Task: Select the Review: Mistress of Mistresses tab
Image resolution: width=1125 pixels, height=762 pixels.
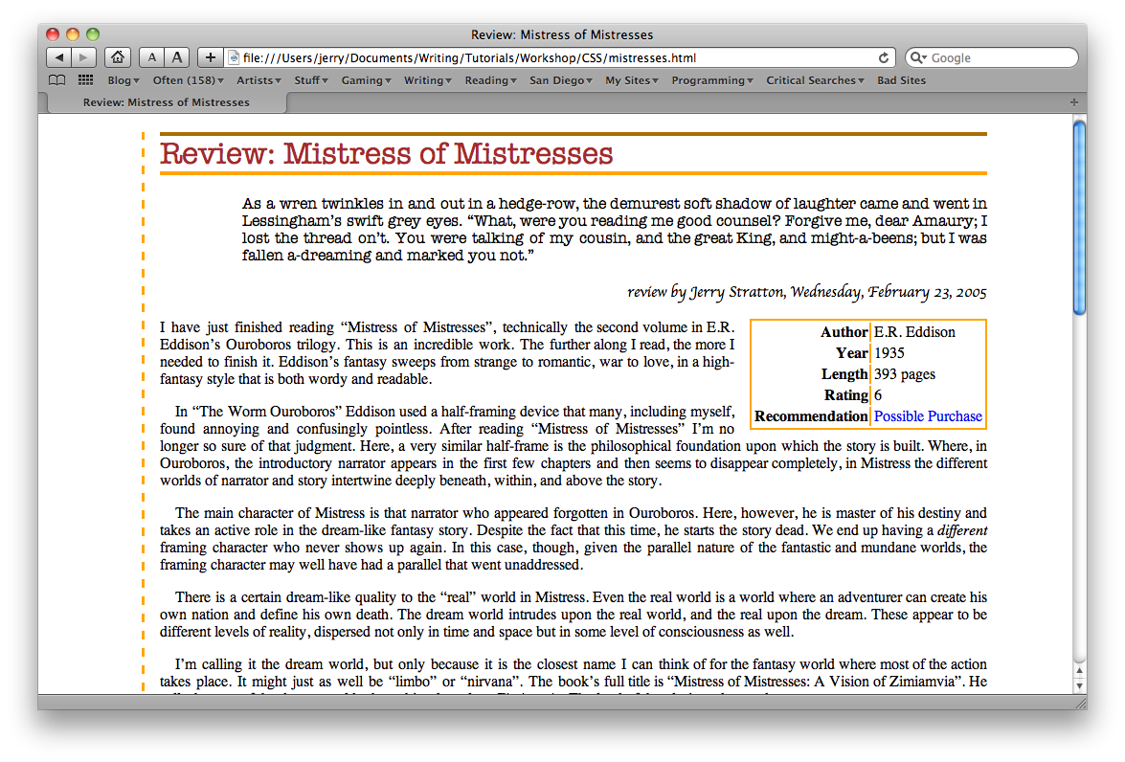Action: tap(166, 102)
